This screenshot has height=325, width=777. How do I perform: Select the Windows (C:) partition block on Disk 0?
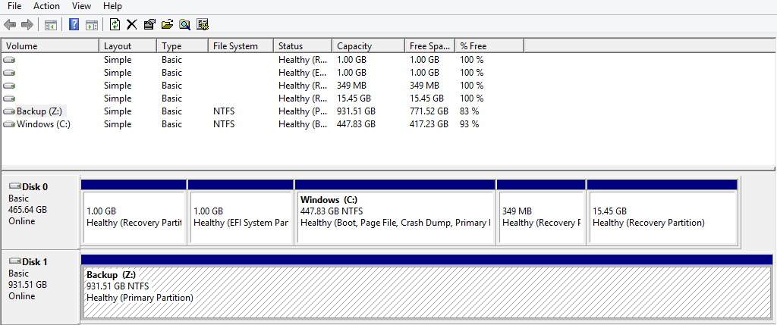[394, 216]
